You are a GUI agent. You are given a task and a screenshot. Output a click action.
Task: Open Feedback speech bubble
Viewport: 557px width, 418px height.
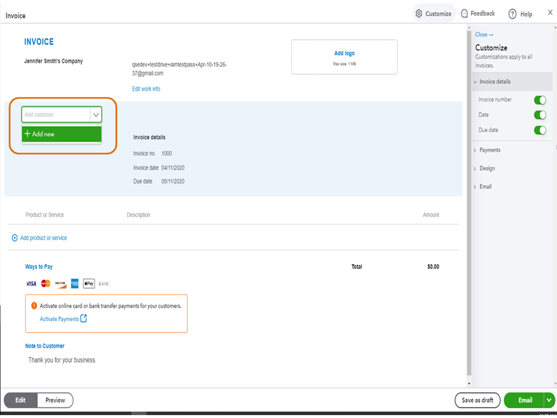click(x=478, y=13)
